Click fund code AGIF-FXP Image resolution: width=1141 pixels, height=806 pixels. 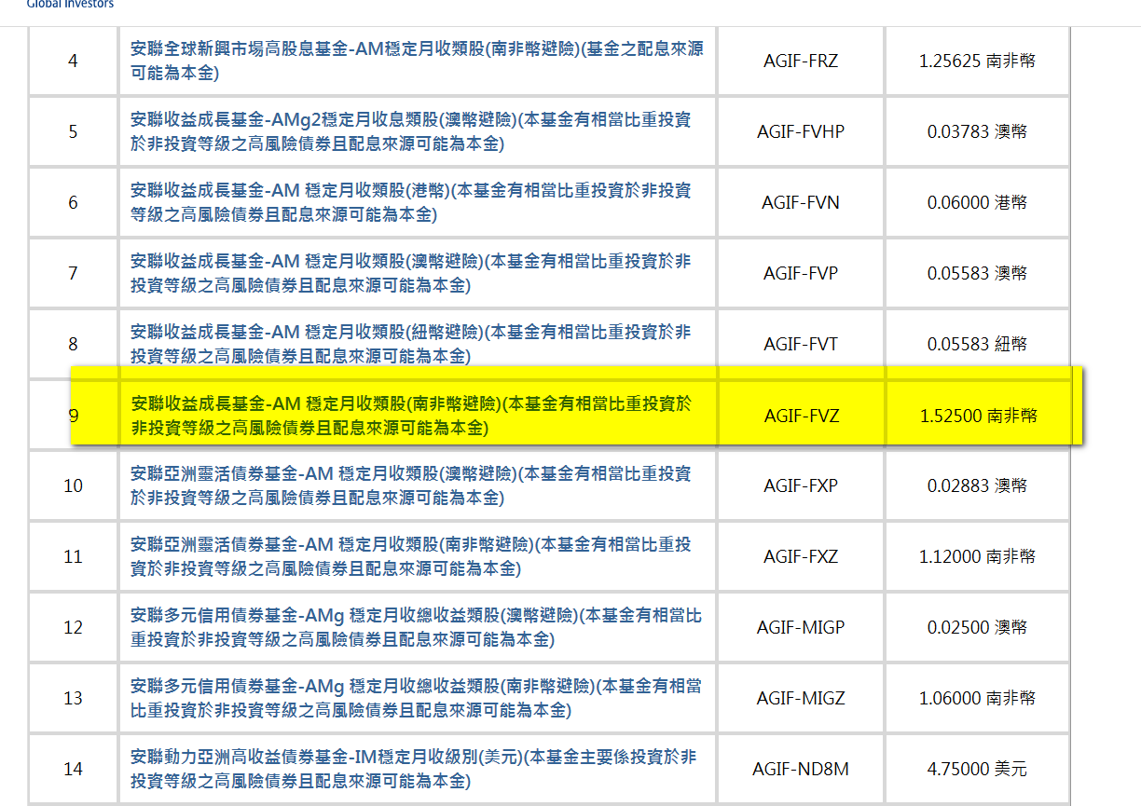click(x=799, y=485)
